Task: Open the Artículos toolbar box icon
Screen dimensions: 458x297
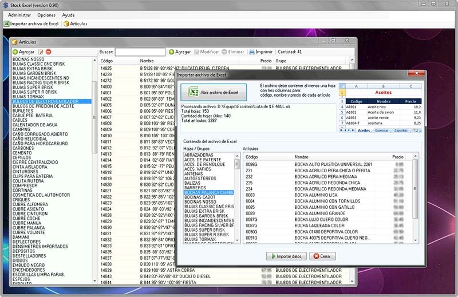Action: tap(66, 23)
